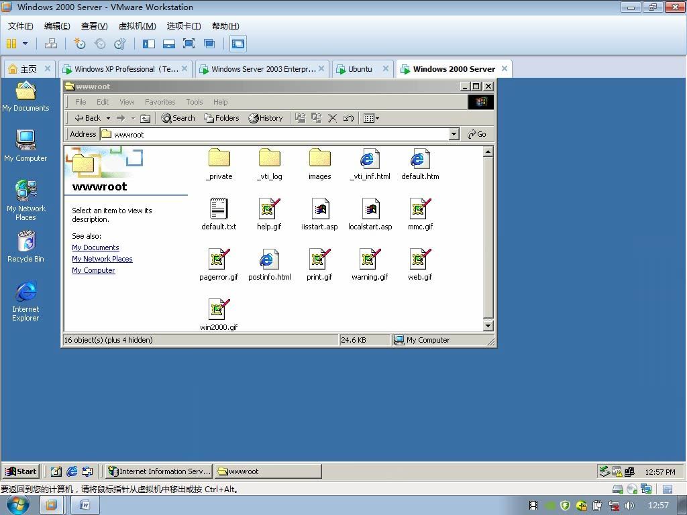Click the Move To folder icon
Viewport: 687px width, 515px height.
tap(301, 118)
